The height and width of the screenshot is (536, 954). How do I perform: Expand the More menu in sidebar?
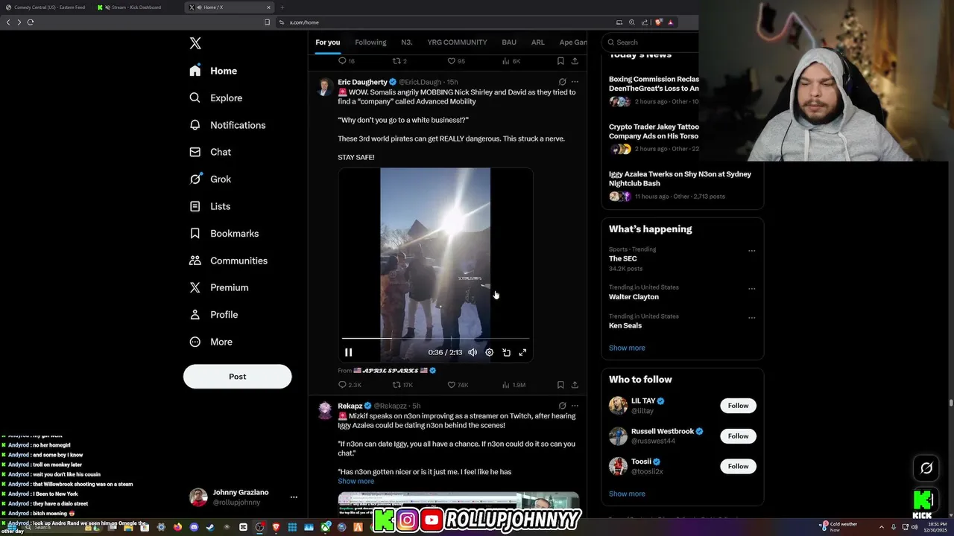pyautogui.click(x=211, y=342)
